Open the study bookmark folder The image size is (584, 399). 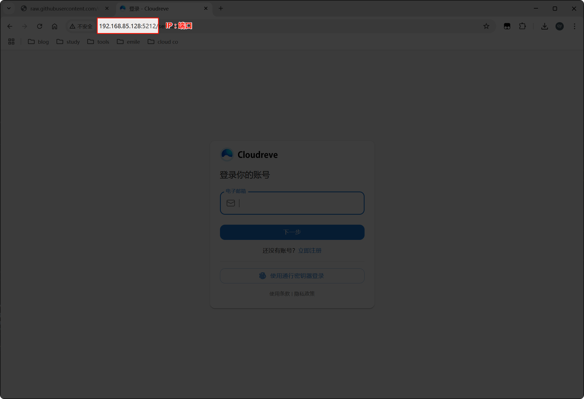point(68,42)
